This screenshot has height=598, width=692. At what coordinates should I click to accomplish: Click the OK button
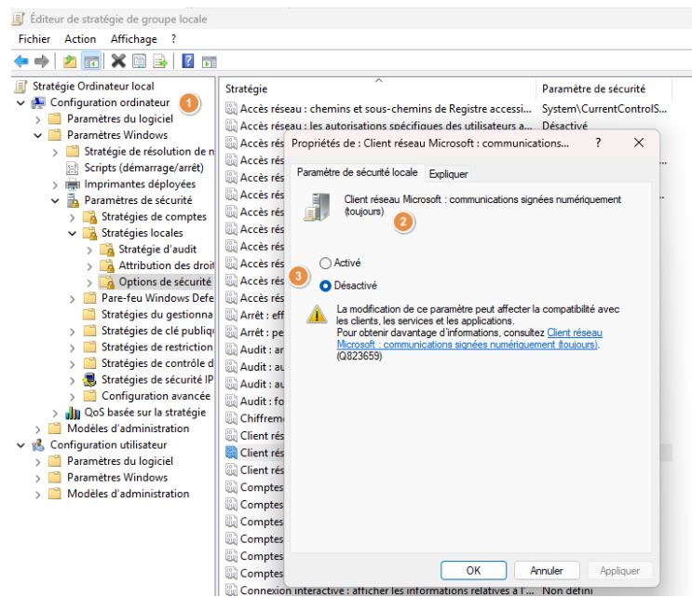[473, 570]
